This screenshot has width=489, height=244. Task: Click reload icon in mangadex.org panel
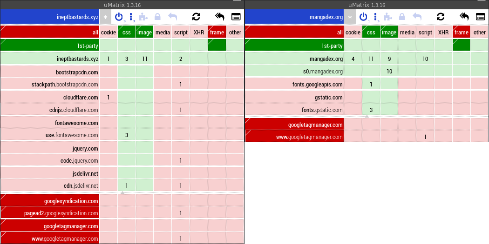441,17
